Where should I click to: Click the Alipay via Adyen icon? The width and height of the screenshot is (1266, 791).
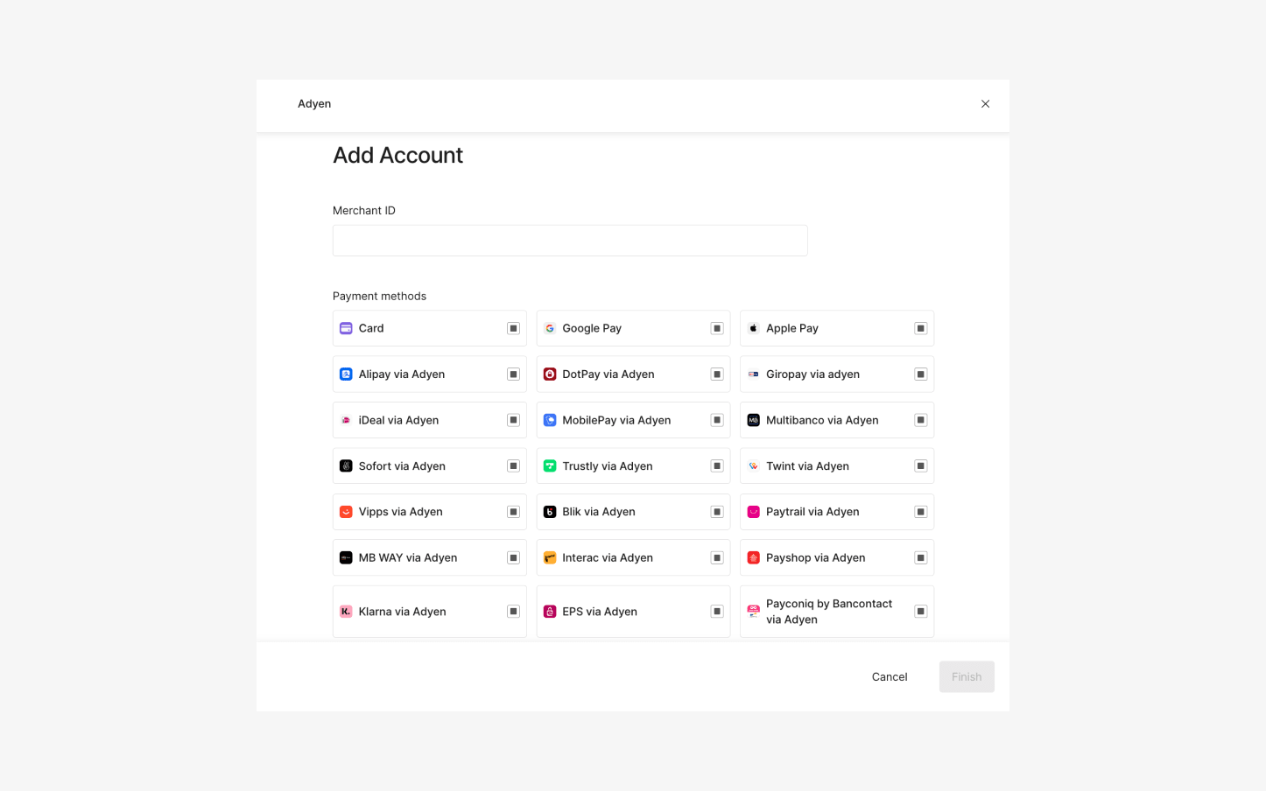coord(346,374)
